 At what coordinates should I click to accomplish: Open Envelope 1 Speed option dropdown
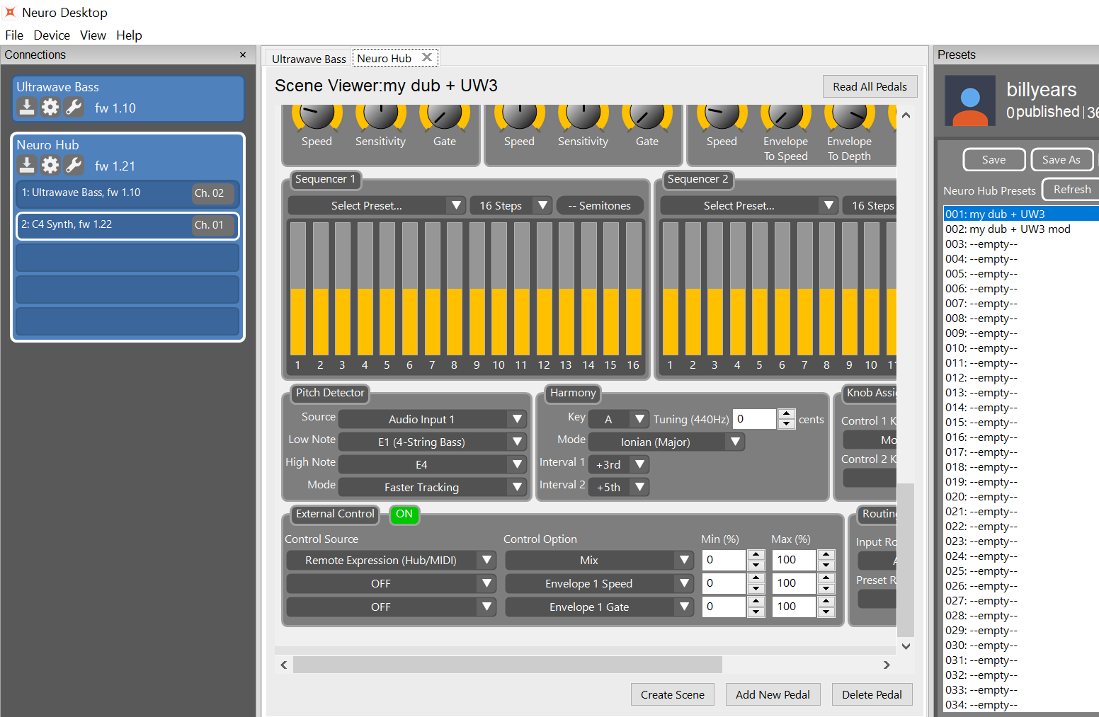click(599, 583)
